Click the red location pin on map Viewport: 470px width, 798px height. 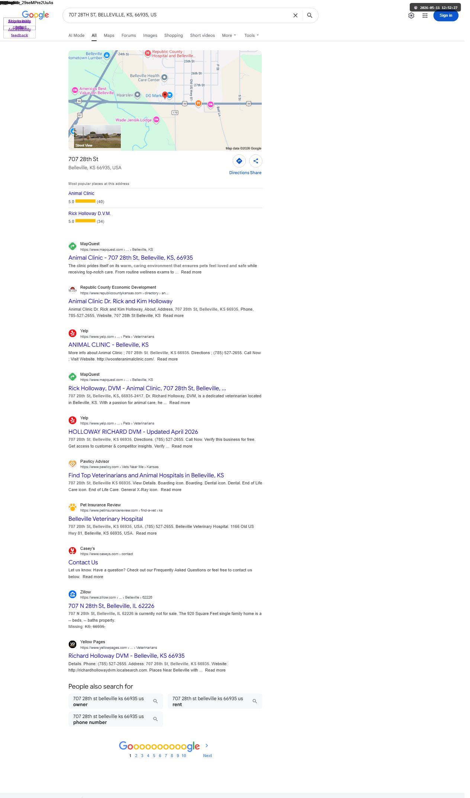pos(165,95)
